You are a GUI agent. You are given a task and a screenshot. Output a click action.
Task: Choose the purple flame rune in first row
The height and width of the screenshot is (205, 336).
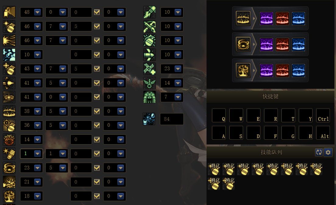[x=266, y=19]
